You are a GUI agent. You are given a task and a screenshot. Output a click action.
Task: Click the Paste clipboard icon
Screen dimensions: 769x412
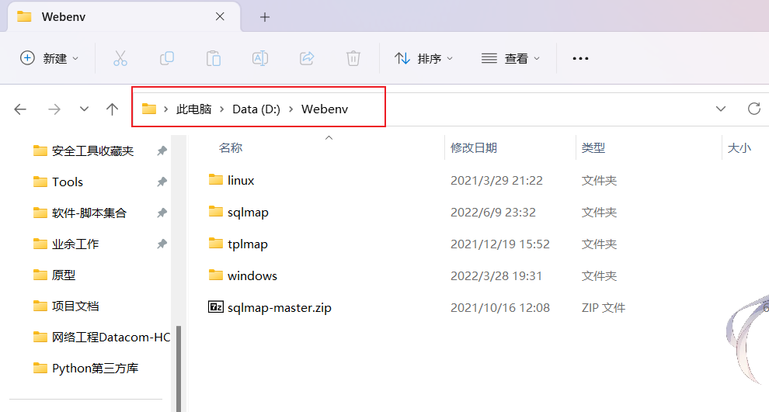213,58
